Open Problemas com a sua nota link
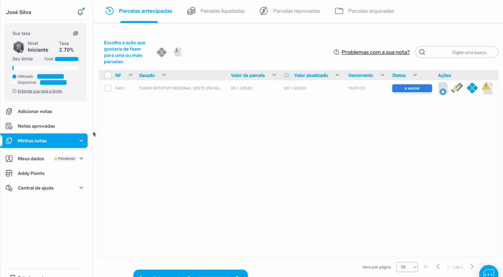This screenshot has width=503, height=277. [x=376, y=52]
